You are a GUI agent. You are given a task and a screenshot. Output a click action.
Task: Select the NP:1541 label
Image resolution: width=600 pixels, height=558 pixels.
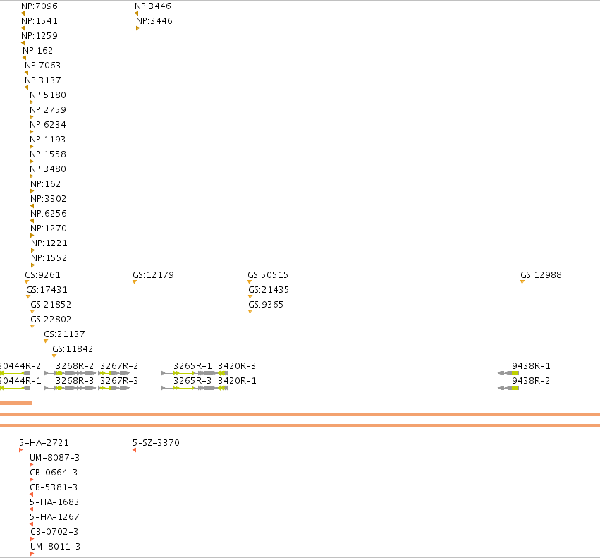click(39, 21)
